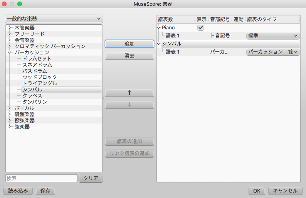Open Piano 譜表 1 標準 staff type dropdown
The image size is (306, 198).
coord(273,36)
